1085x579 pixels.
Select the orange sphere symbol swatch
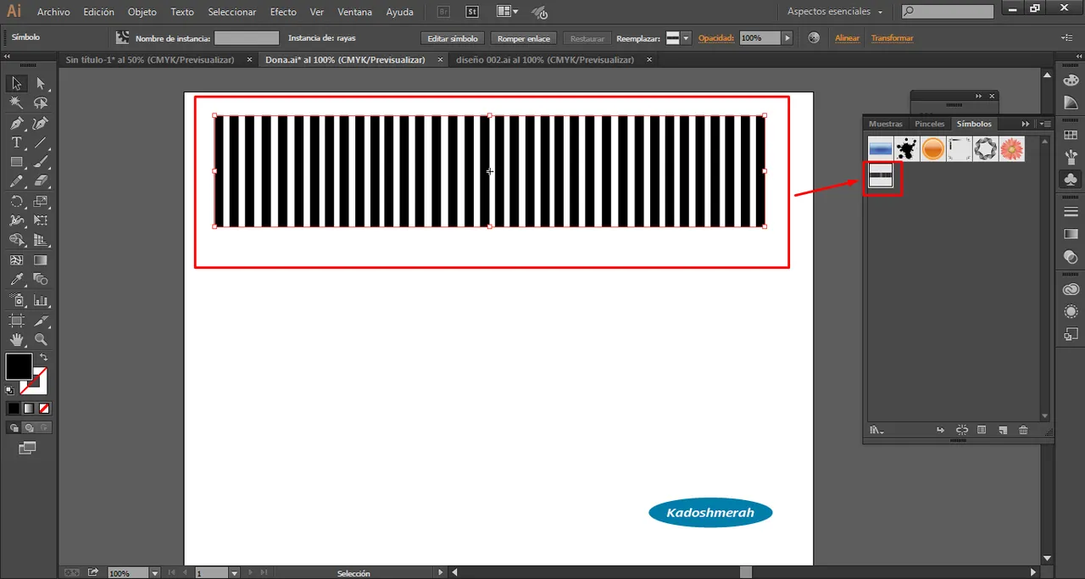[x=933, y=150]
